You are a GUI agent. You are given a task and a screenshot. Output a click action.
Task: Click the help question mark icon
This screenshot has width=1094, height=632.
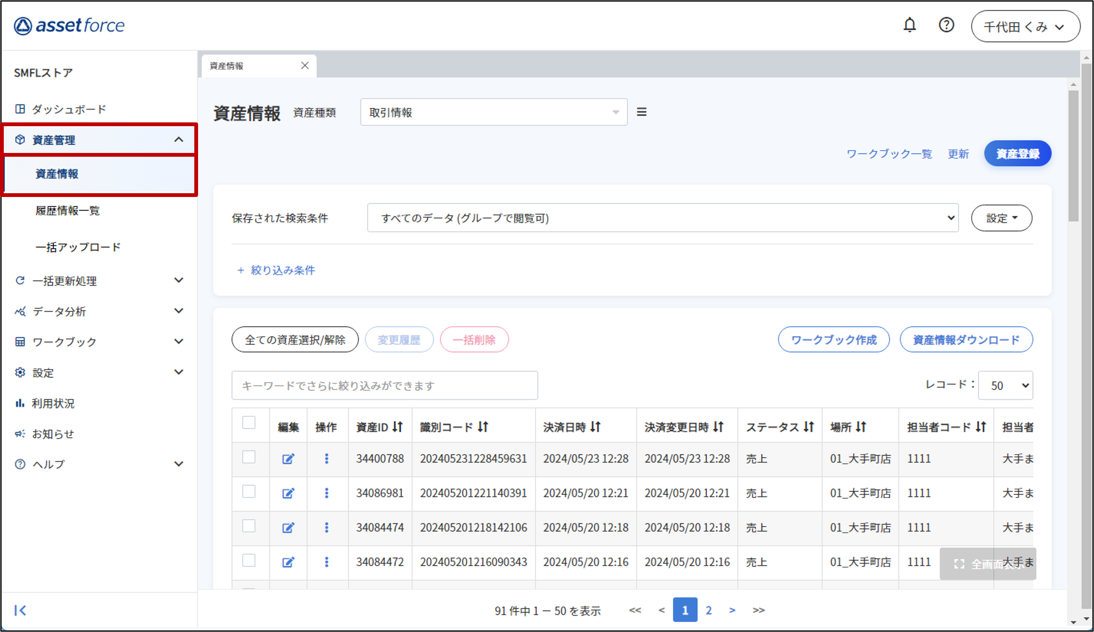[x=946, y=25]
